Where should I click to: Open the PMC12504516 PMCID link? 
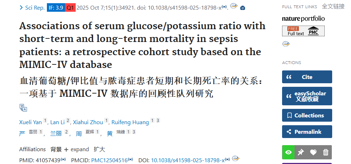pyautogui.click(x=109, y=160)
